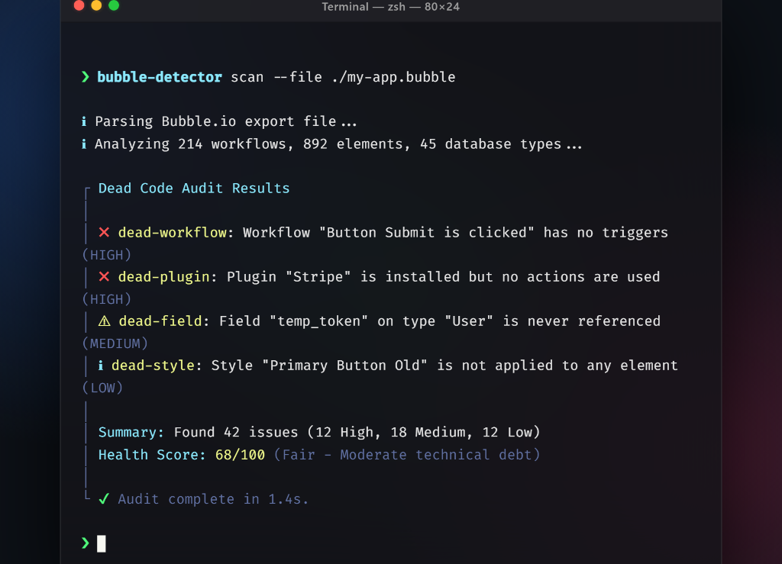The width and height of the screenshot is (782, 564).
Task: Click the "User" type name
Action: [x=468, y=321]
